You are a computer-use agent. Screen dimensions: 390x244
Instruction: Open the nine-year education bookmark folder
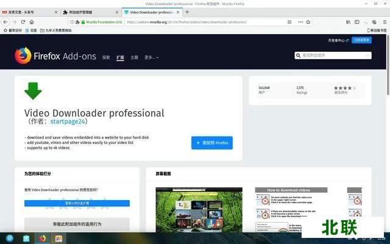click(55, 30)
